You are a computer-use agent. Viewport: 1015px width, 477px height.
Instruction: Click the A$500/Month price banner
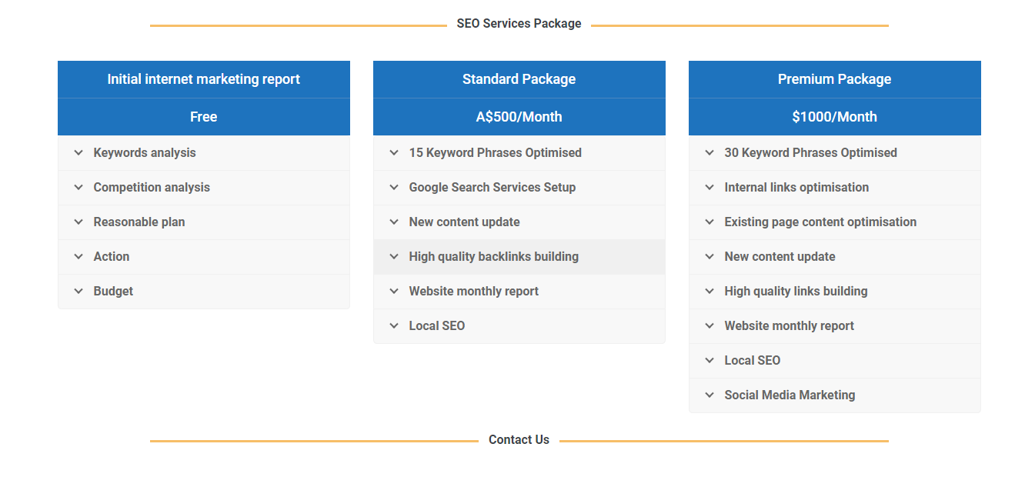(519, 117)
